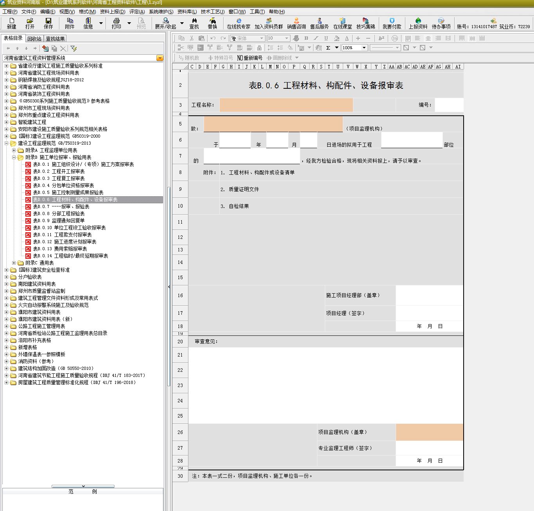534x511 pixels.
Task: Open 技巧集锦 tips collection icon
Action: tap(366, 23)
